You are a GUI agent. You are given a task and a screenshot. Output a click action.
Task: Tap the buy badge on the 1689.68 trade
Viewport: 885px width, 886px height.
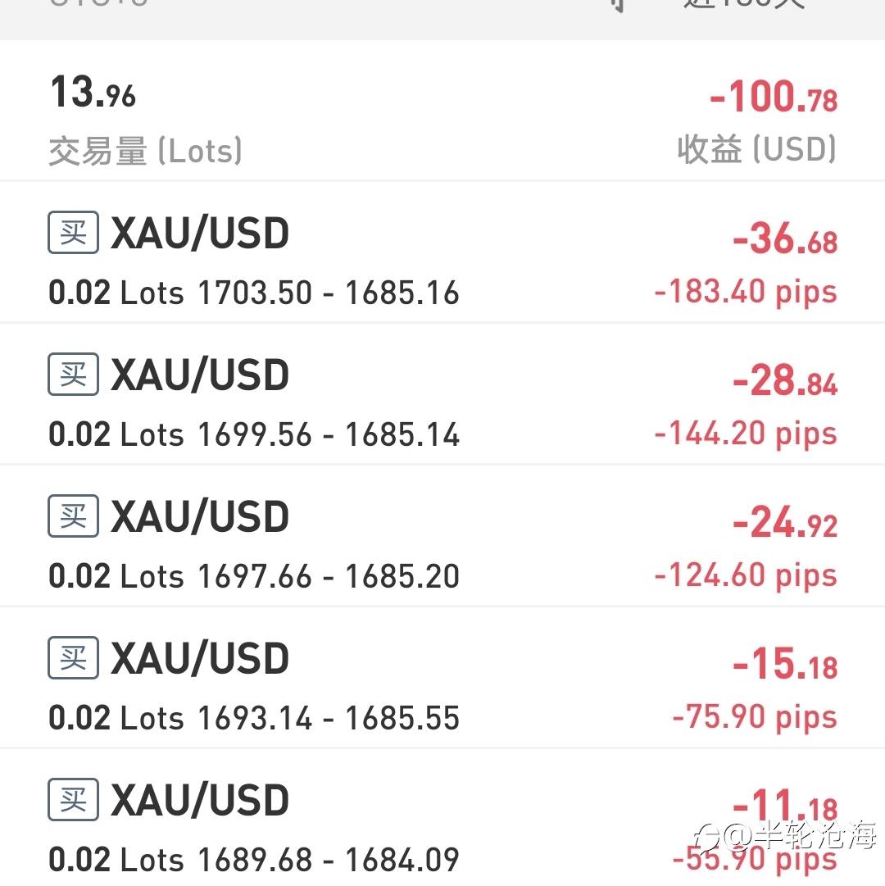coord(73,800)
